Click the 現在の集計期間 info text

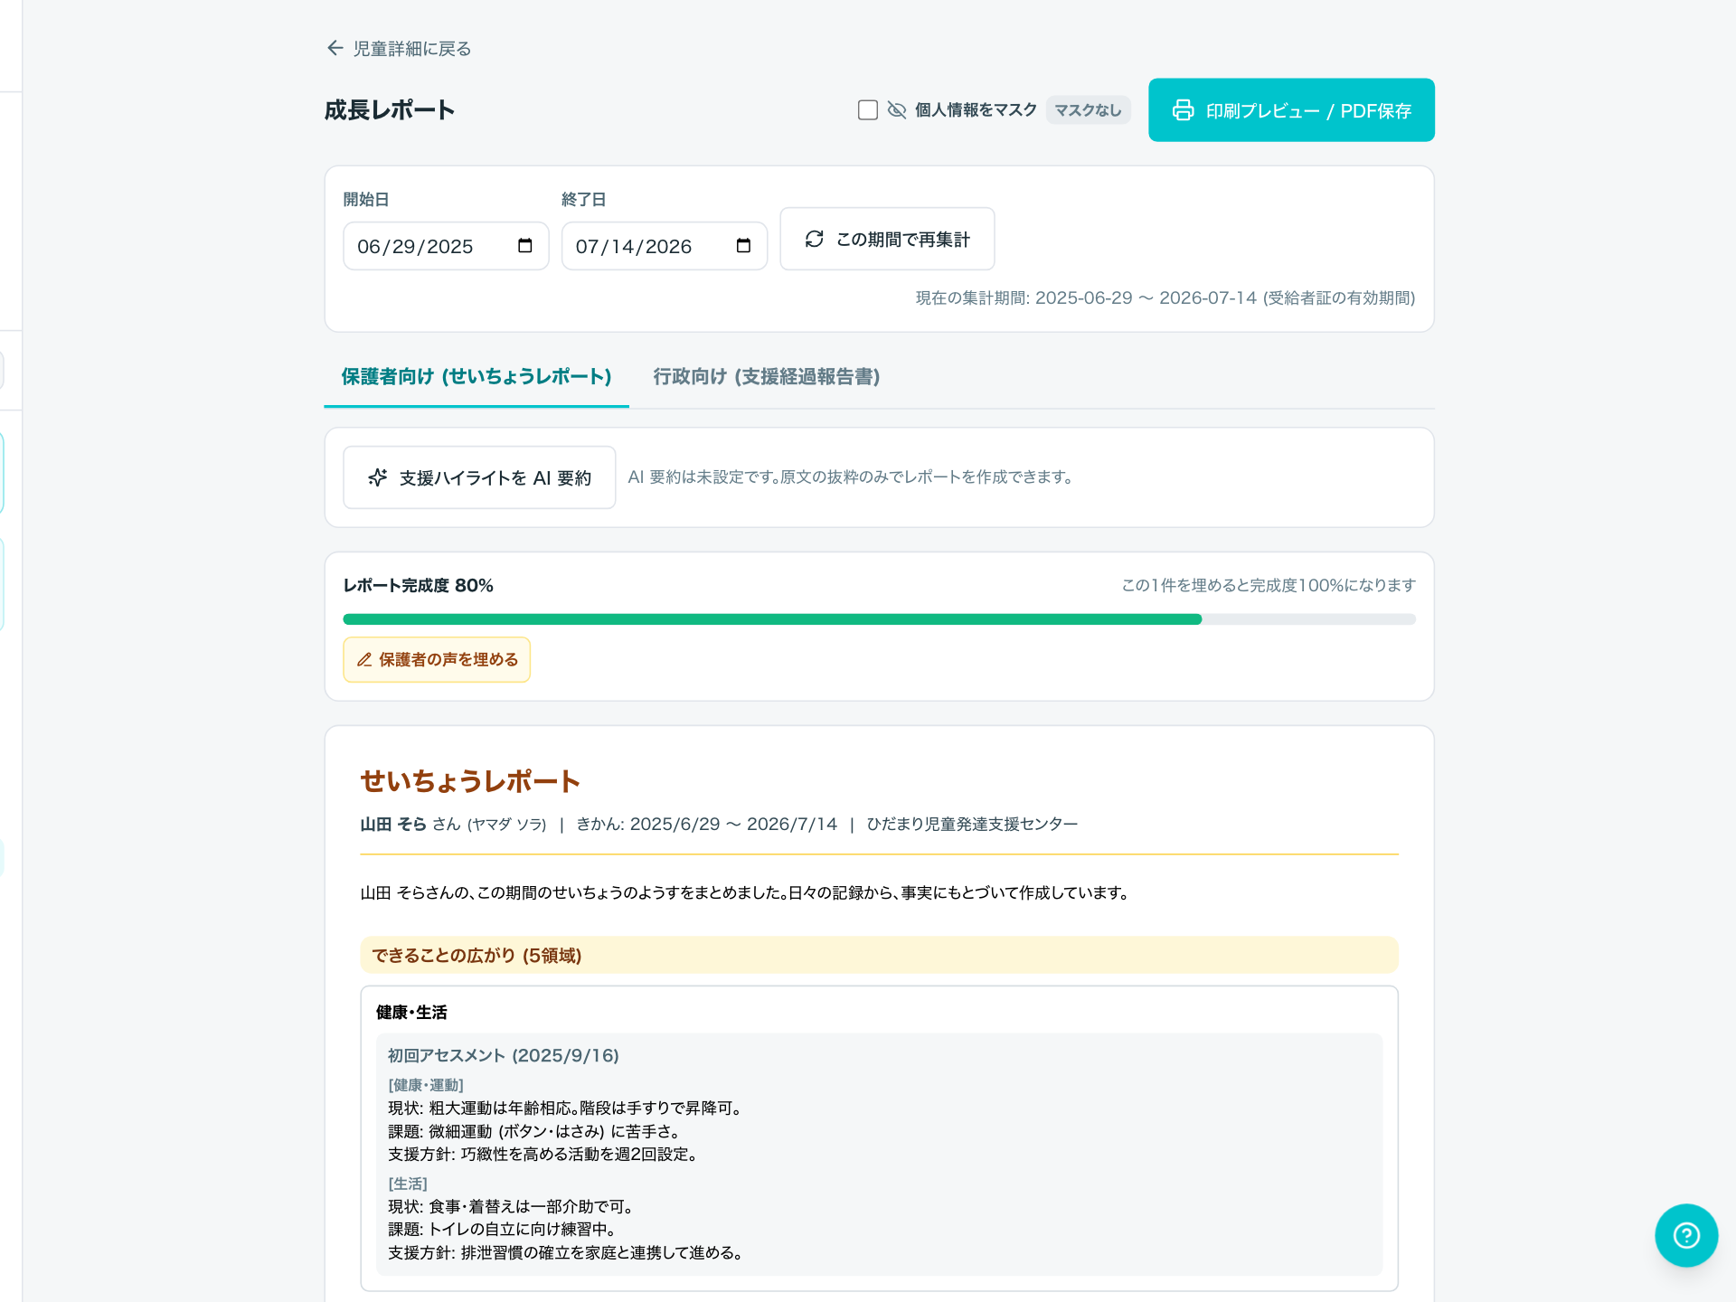click(1165, 298)
